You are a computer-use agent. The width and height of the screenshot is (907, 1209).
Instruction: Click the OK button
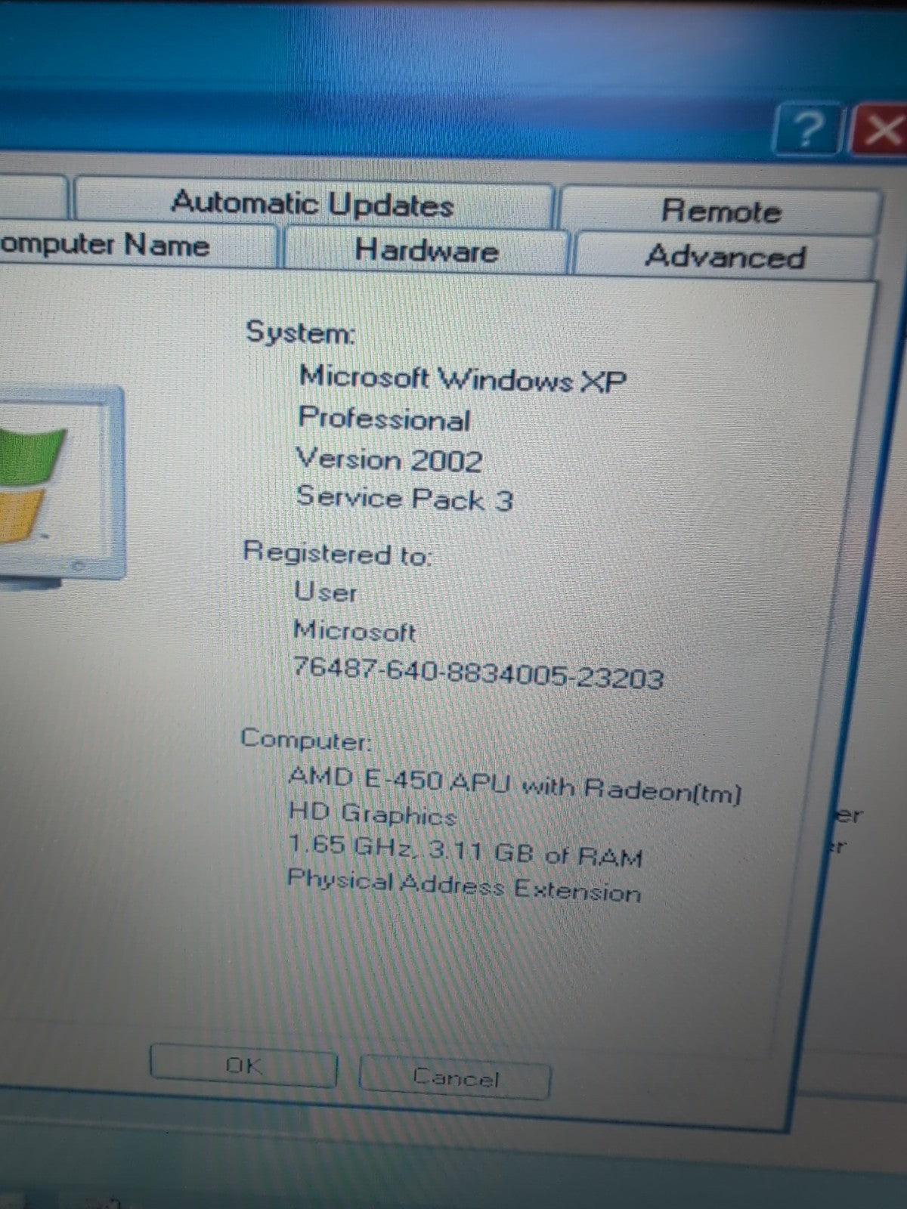tap(243, 1065)
